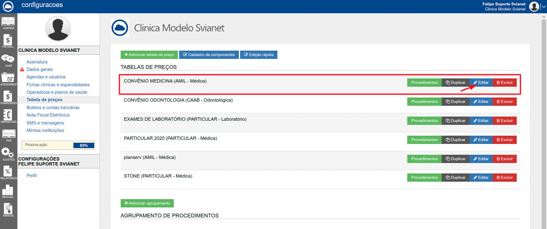Open the Atendimento sidebar icon

pos(8,79)
